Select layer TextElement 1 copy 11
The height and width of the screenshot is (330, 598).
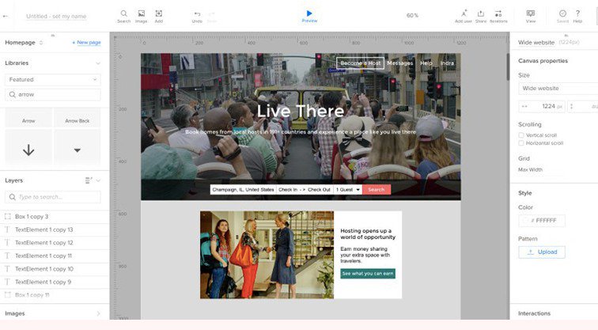tap(55, 256)
